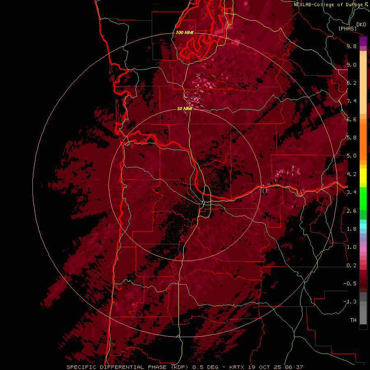Click the [PHAS] units label
Image resolution: width=370 pixels, height=370 pixels.
[347, 29]
